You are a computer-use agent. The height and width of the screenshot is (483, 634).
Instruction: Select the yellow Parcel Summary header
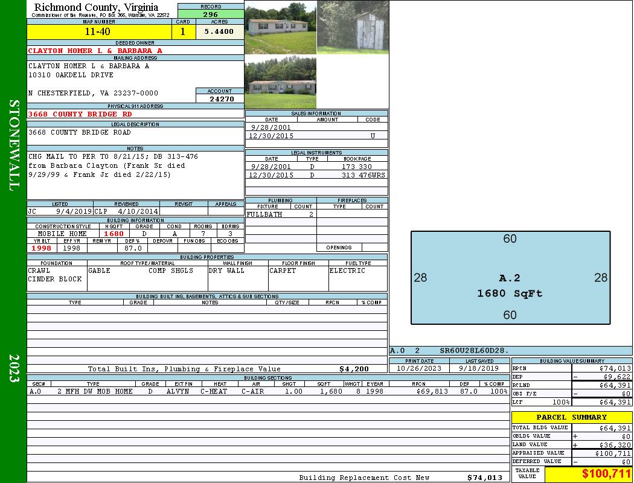571,417
